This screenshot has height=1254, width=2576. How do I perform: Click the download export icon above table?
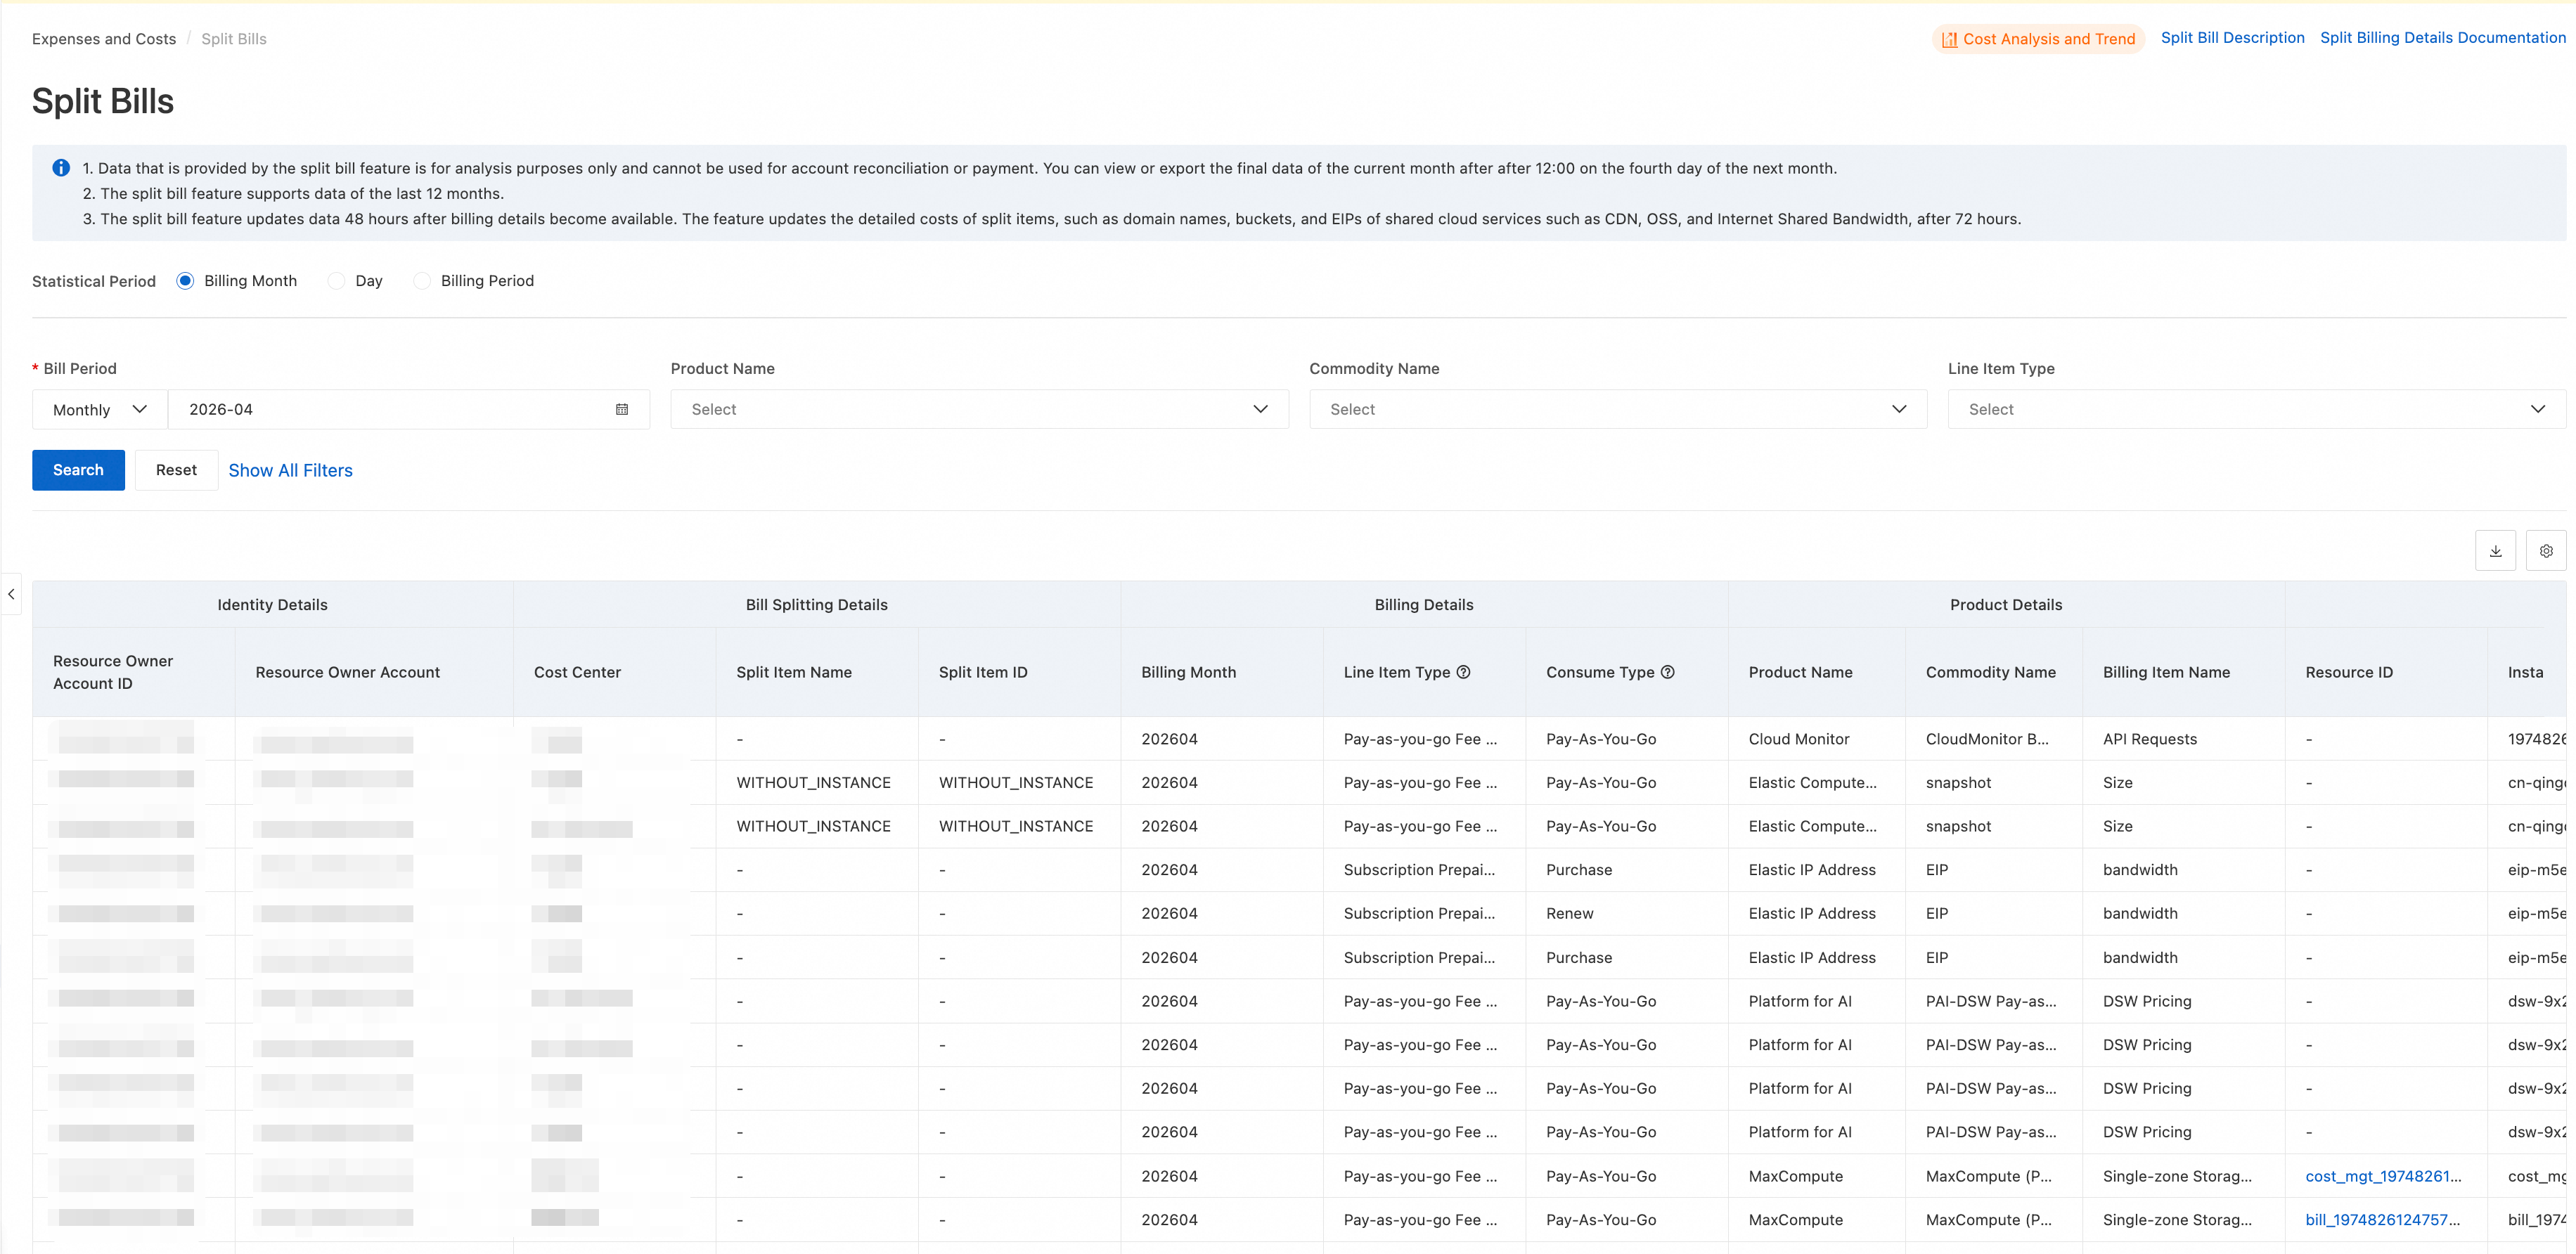2495,551
